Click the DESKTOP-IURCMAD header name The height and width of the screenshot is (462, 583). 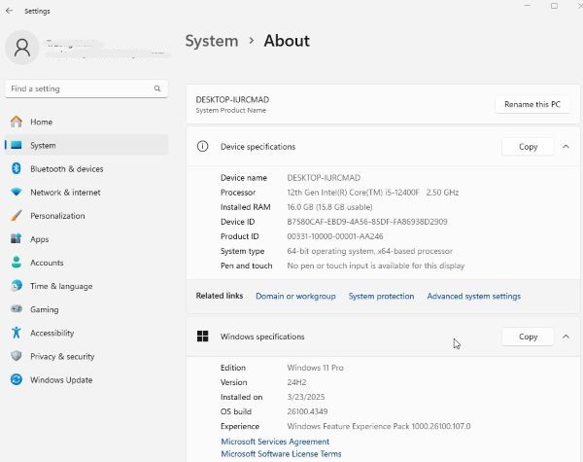[232, 100]
